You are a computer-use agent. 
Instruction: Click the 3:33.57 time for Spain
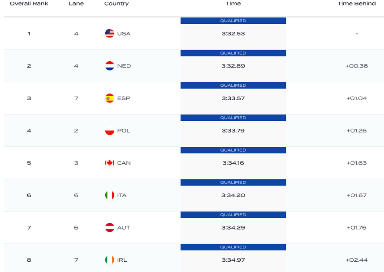point(233,98)
